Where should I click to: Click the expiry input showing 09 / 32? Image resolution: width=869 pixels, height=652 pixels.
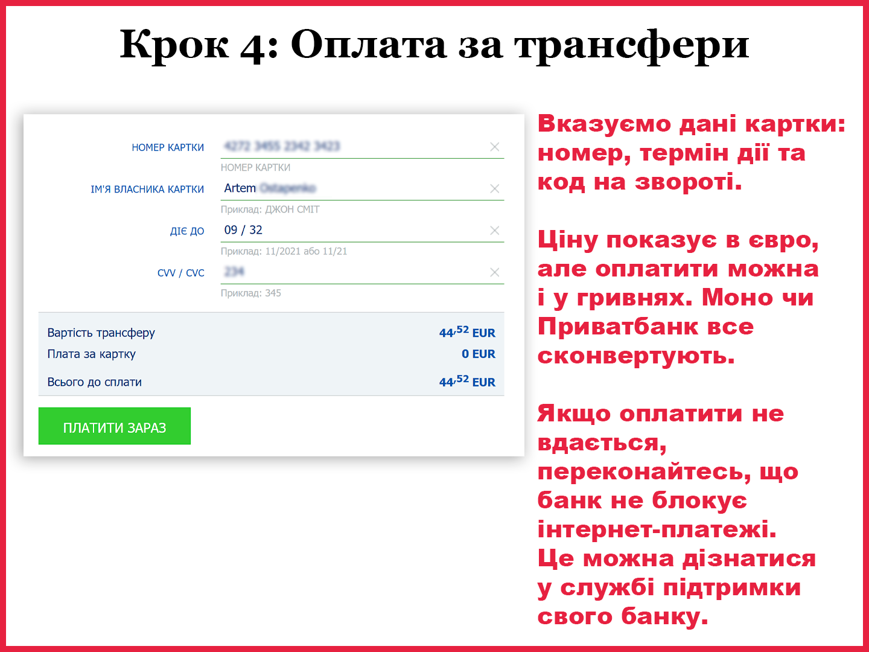point(362,230)
